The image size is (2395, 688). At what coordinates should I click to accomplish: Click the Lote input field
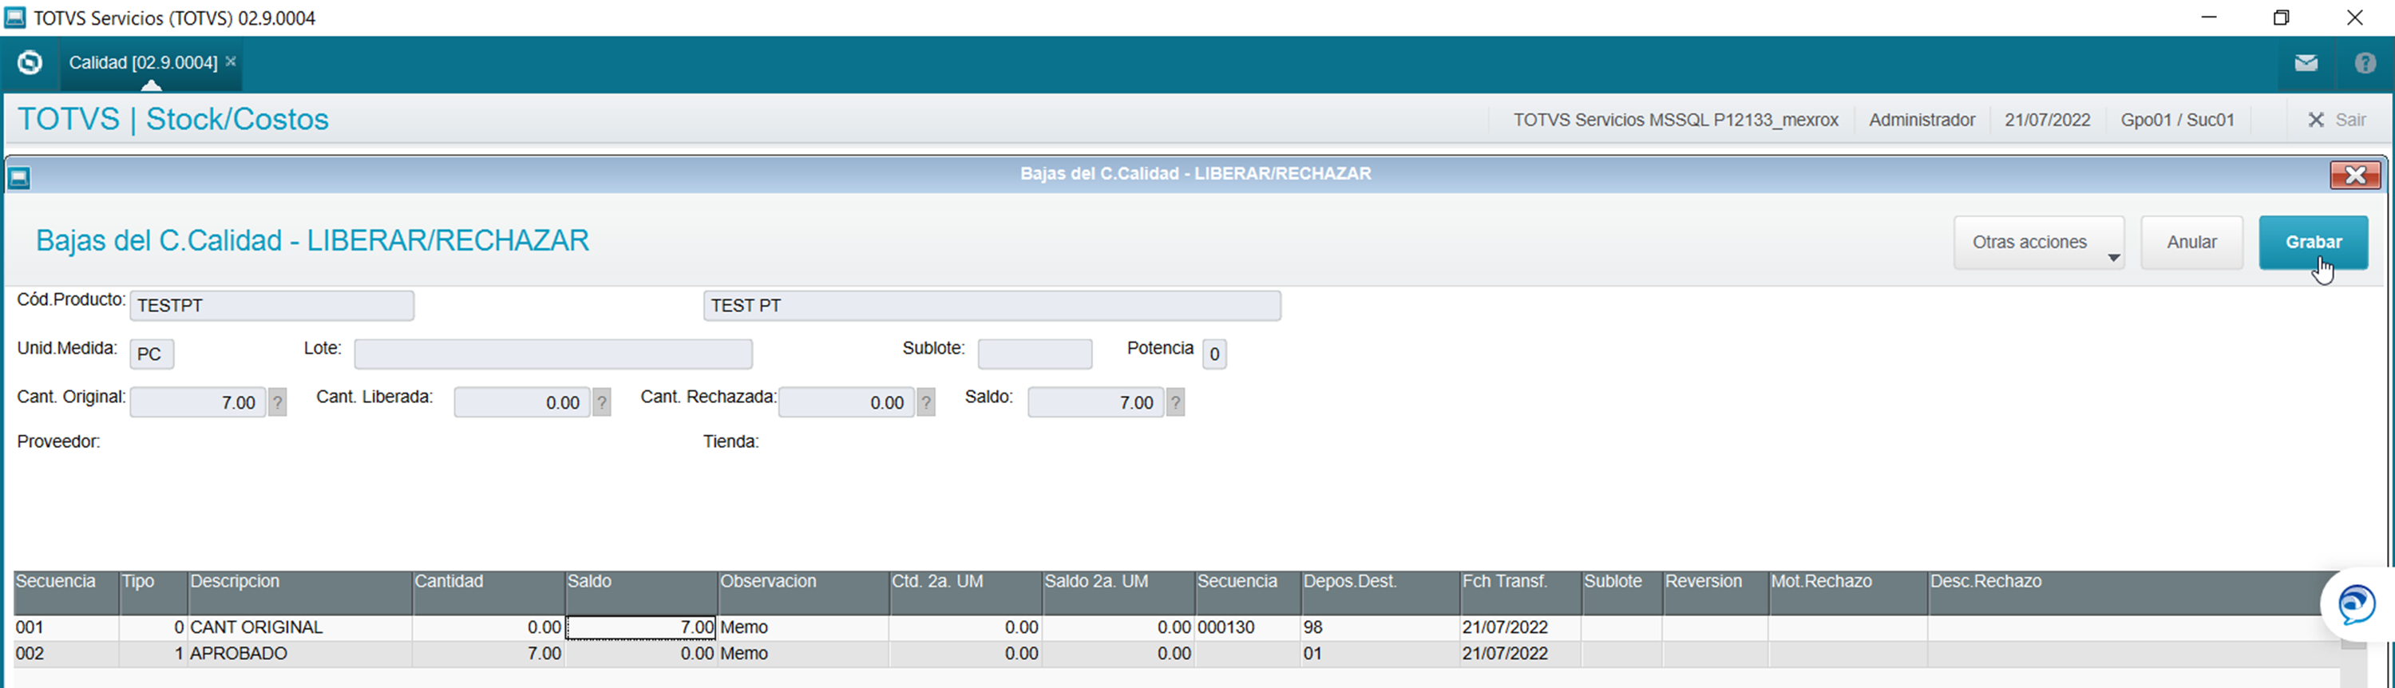pyautogui.click(x=553, y=354)
